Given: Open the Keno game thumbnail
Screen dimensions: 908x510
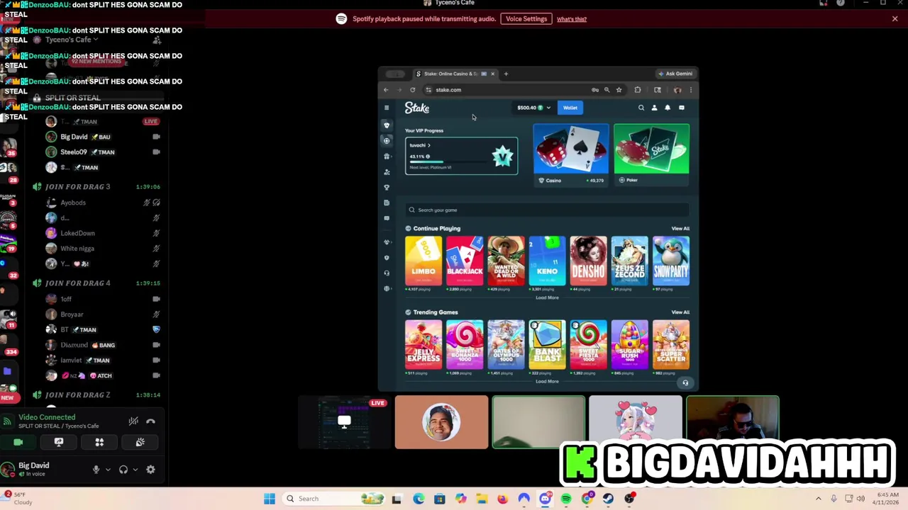Looking at the screenshot, I should tap(547, 261).
